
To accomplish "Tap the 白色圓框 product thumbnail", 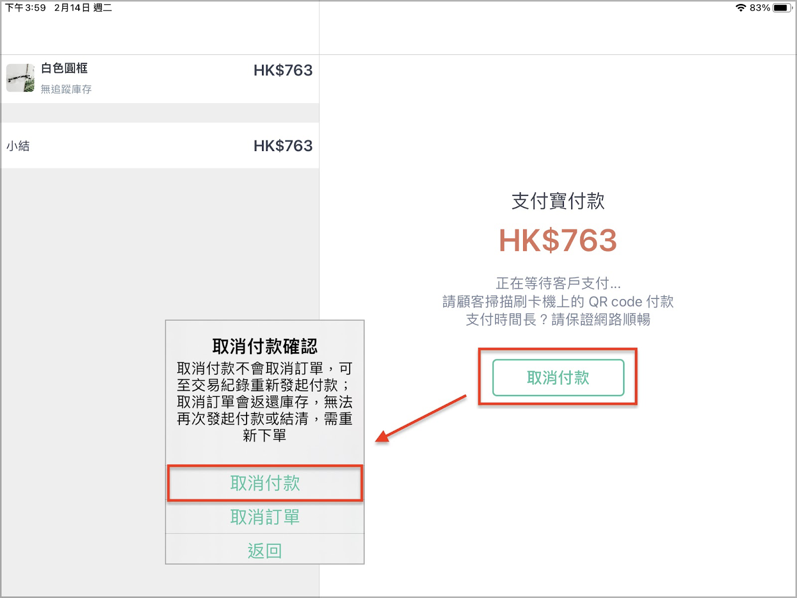I will [20, 78].
